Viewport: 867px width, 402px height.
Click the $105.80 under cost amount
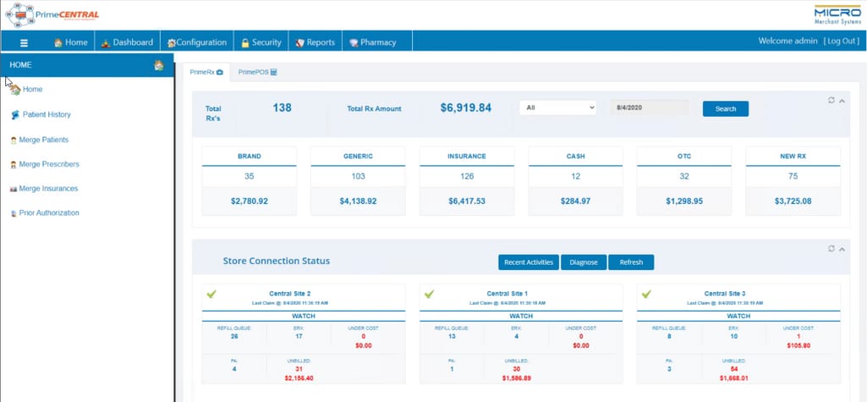798,345
